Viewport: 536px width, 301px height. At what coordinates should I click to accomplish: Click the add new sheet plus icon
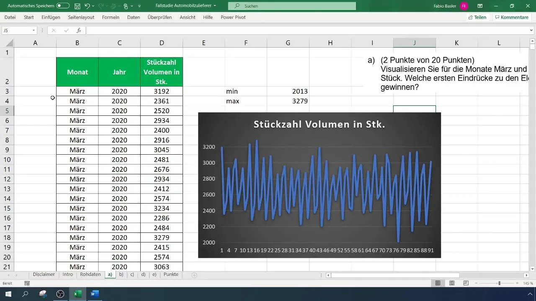point(194,275)
